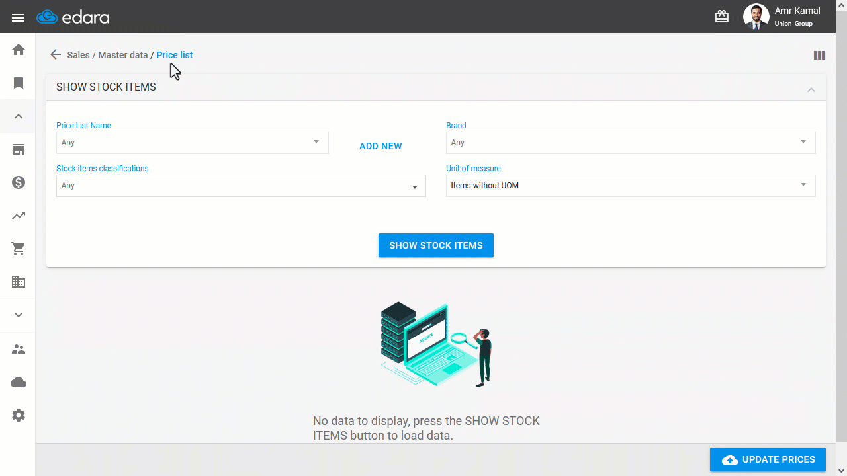847x476 pixels.
Task: Click Sales in the breadcrumb
Action: click(78, 55)
